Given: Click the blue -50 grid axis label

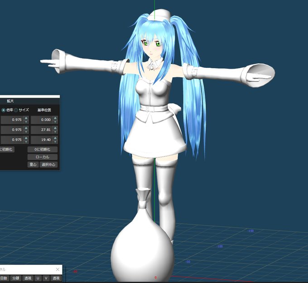Looking at the screenshot, I should click(188, 262).
